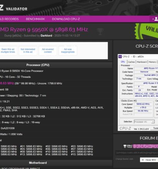Image resolution: width=158 pixels, height=169 pixels.
Task: Click the 'Uncore: 1799.6 MHz' text
Action: click(50, 84)
